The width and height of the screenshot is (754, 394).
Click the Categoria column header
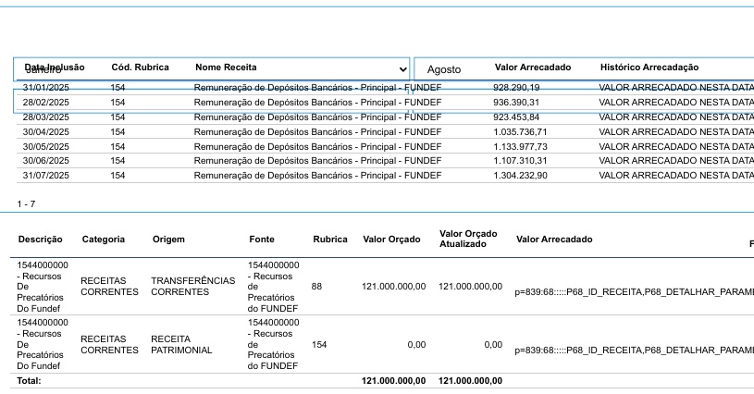point(103,240)
